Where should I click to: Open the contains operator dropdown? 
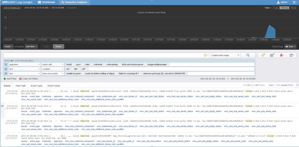pos(53,69)
